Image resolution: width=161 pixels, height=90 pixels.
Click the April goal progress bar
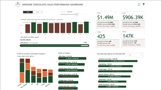54,45
